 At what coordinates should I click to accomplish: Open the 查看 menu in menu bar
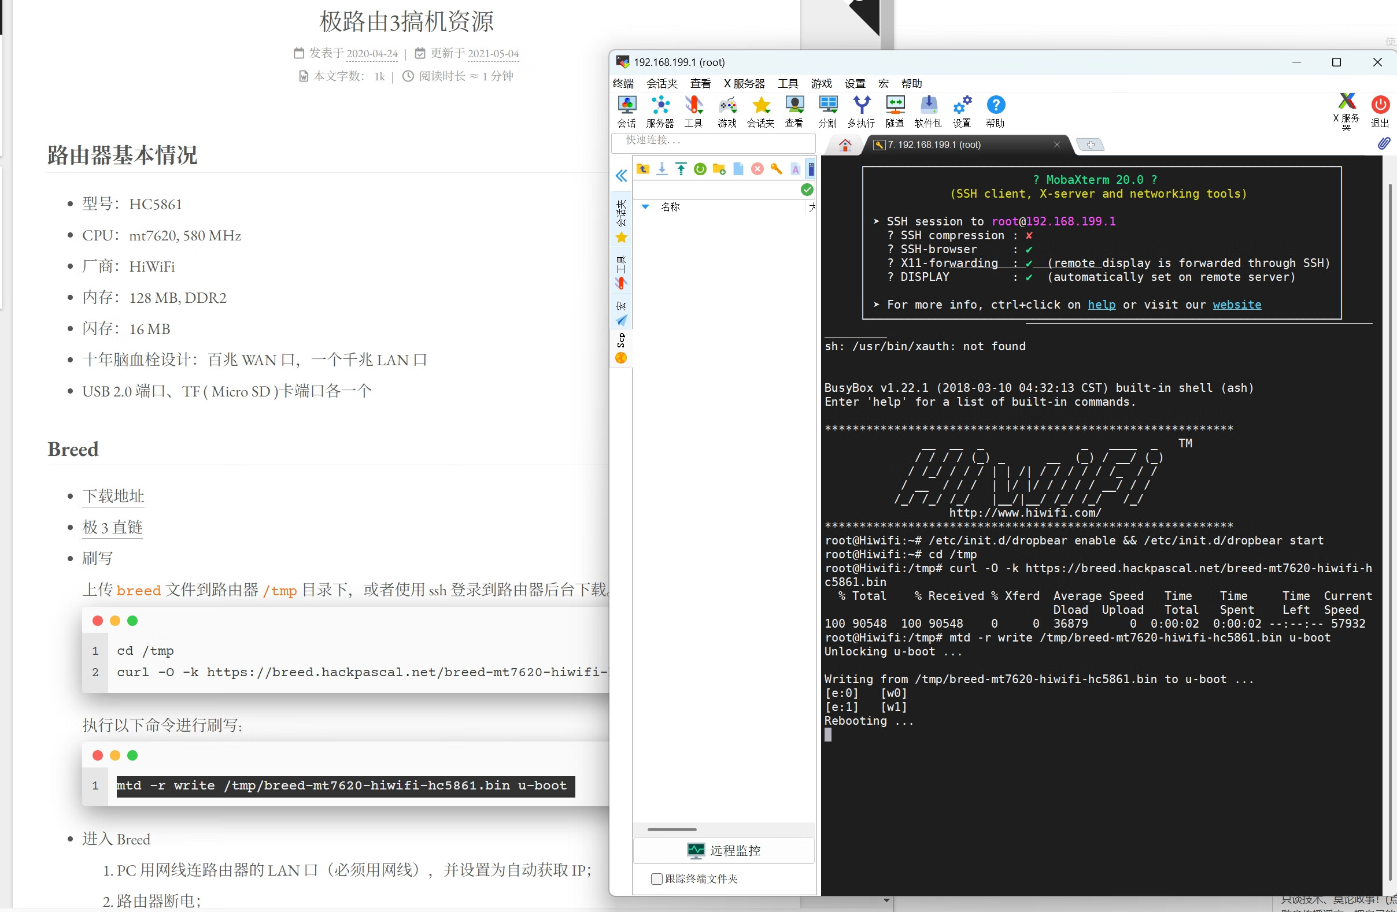point(700,83)
